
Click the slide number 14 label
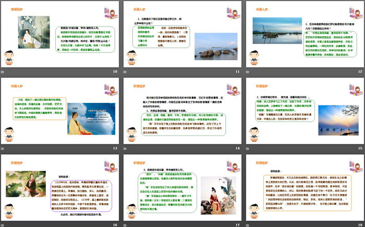pyautogui.click(x=237, y=148)
